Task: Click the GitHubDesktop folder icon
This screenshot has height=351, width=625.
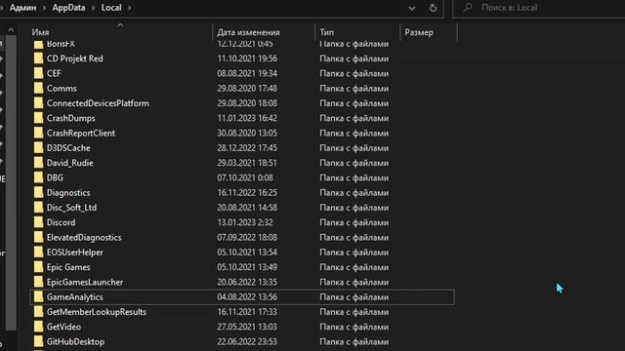Action: 38,341
